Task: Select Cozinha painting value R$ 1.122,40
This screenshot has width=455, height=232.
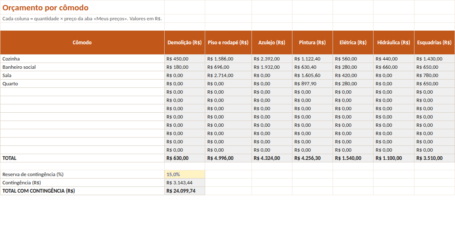Action: click(x=313, y=59)
